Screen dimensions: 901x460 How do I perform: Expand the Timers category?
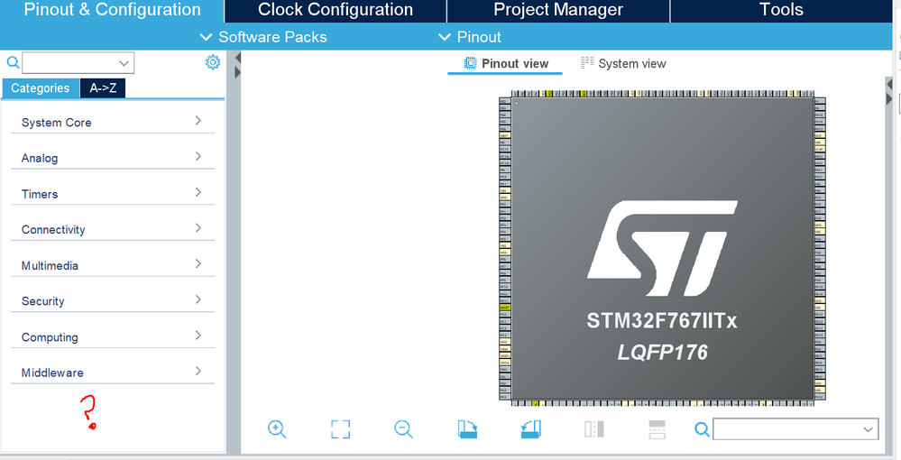point(113,193)
